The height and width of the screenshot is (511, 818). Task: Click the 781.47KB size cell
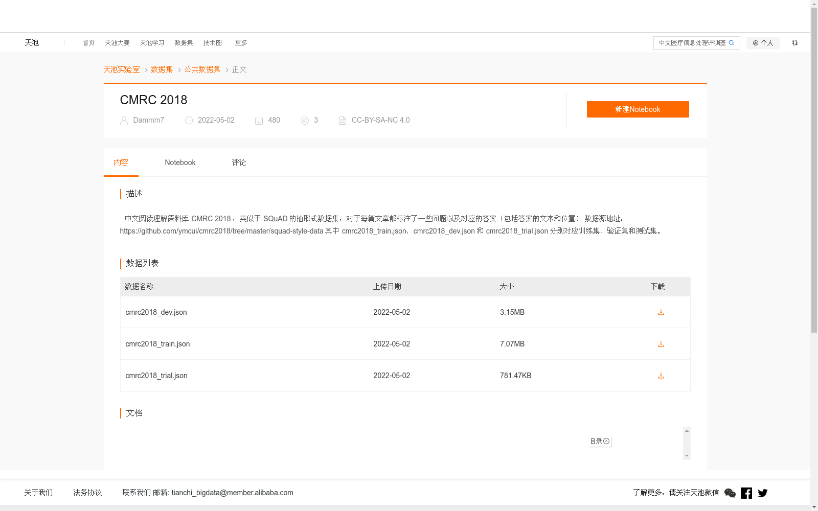pyautogui.click(x=515, y=376)
